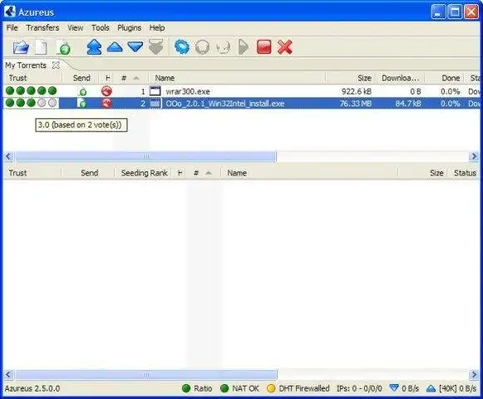Select the wrar300.exe torrent row
Screen dimensions: 483x399
tap(241, 91)
